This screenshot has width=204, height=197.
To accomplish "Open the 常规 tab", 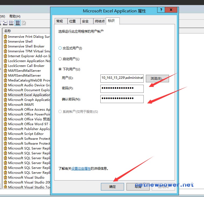I will [x=61, y=21].
